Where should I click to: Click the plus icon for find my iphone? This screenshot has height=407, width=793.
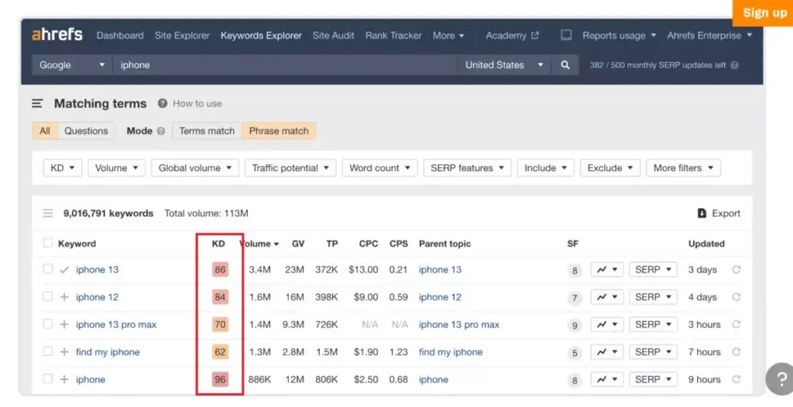[x=64, y=352]
